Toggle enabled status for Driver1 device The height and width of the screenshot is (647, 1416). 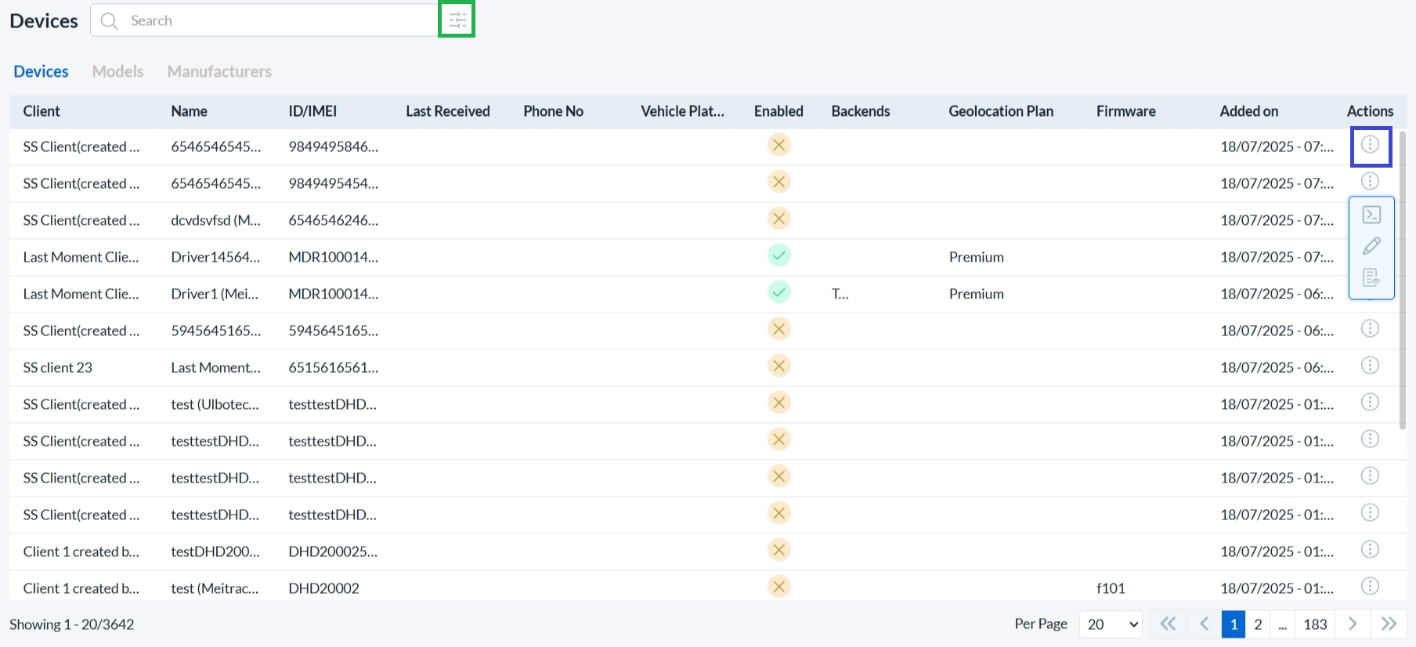778,293
